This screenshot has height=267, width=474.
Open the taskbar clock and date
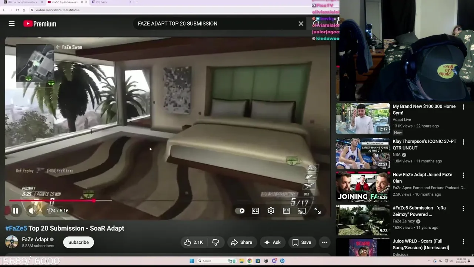click(461, 261)
